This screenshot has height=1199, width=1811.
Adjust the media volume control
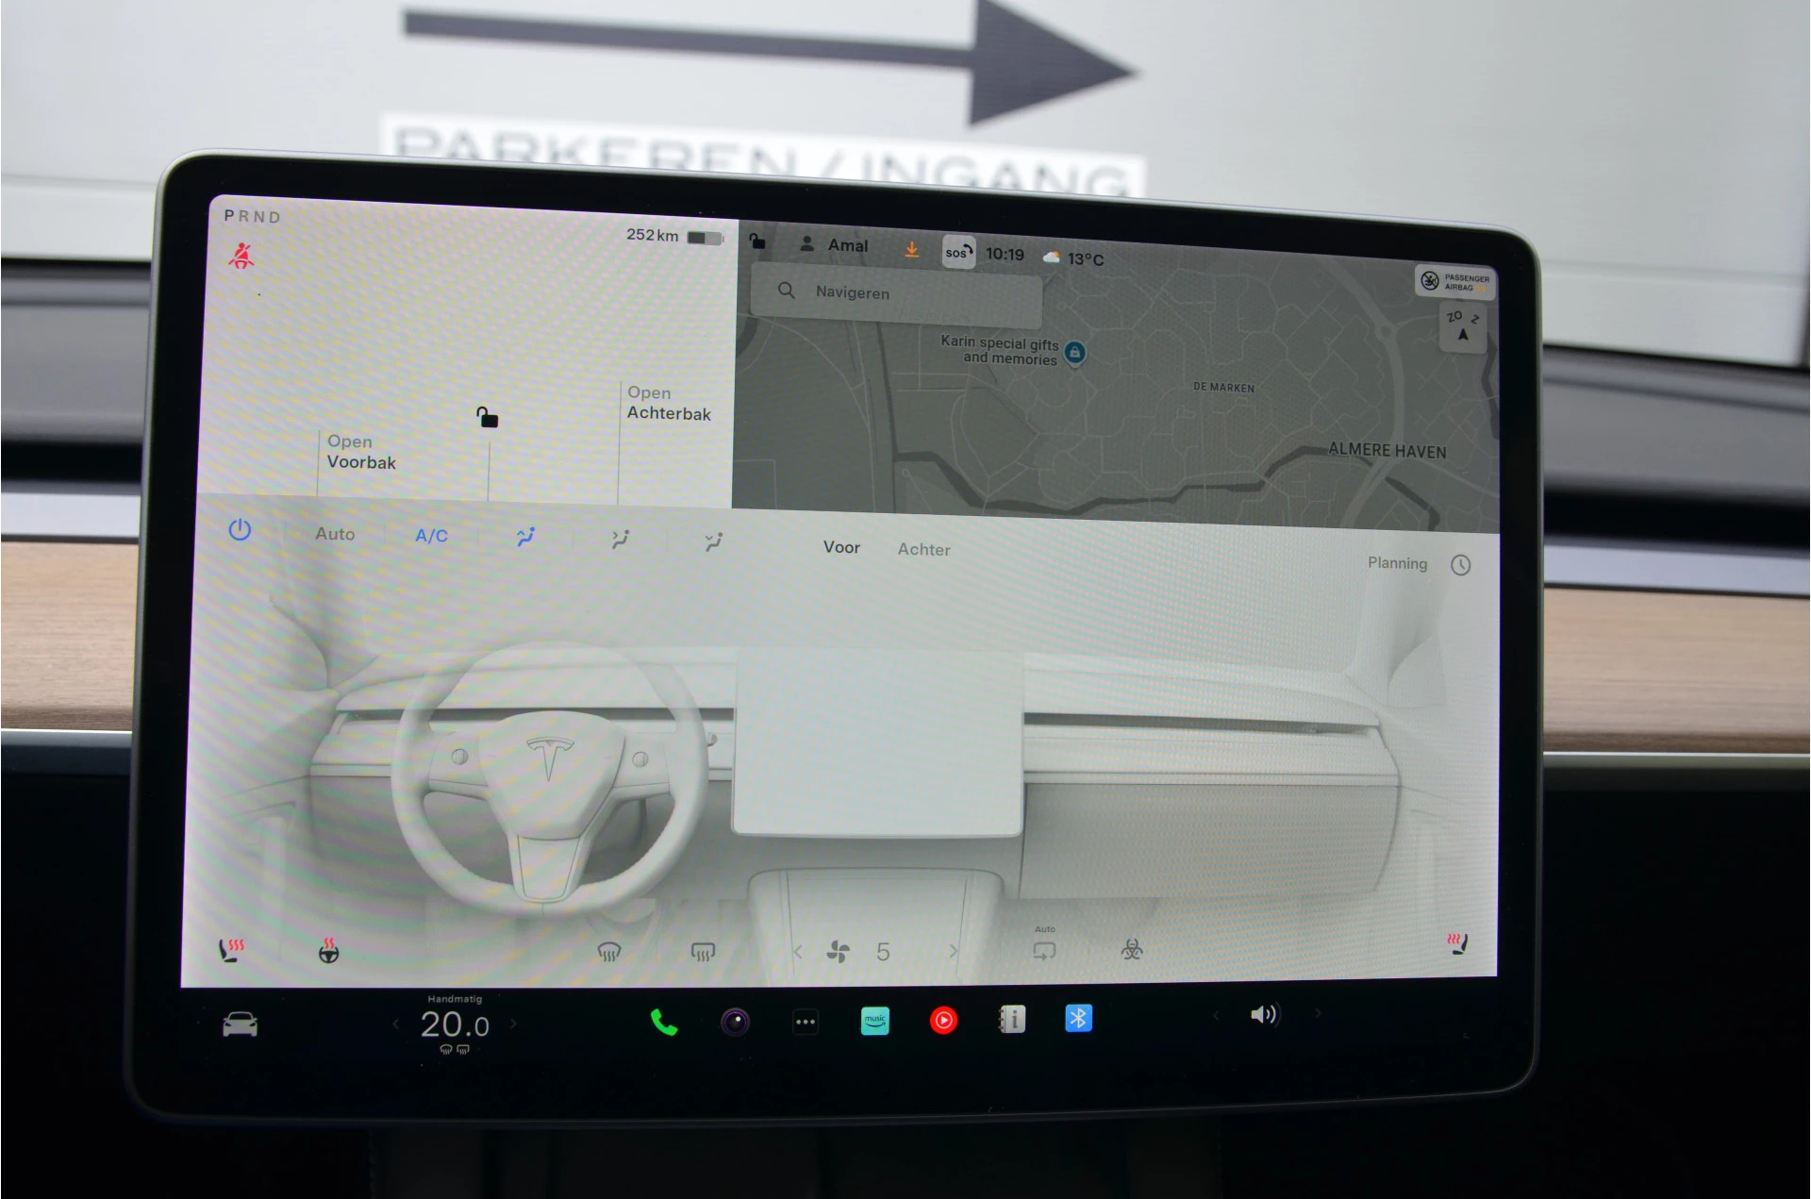1264,1016
